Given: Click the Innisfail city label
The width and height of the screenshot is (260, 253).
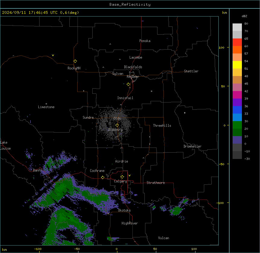Looking at the screenshot, I should [x=125, y=98].
